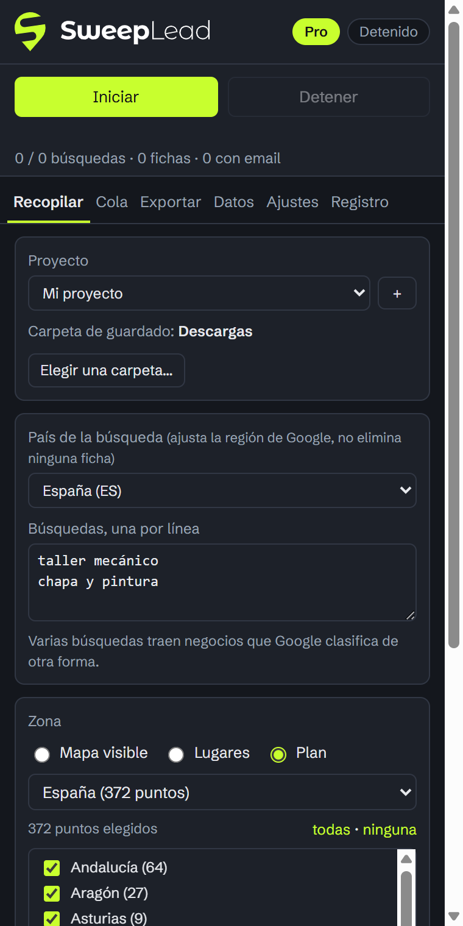Uncheck the Aragón (27) checkbox
Viewport: 463px width, 926px height.
pos(52,893)
